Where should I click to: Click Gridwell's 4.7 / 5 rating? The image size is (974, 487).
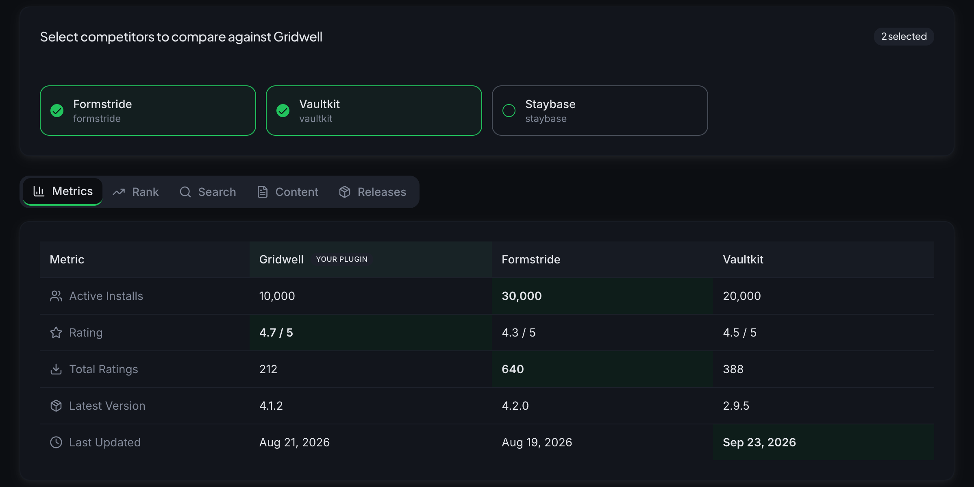[x=276, y=333]
